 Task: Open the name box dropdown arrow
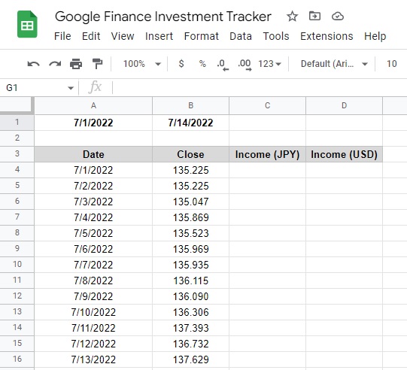[71, 88]
